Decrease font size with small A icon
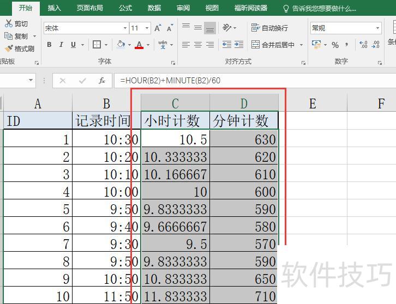Screen dimensions: 396x304 click(170, 28)
